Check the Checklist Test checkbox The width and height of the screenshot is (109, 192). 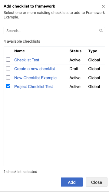(8, 60)
